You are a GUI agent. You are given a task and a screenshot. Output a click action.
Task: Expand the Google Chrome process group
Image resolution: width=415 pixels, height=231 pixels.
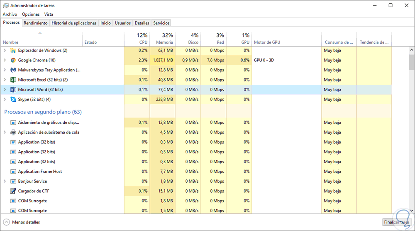coord(5,60)
